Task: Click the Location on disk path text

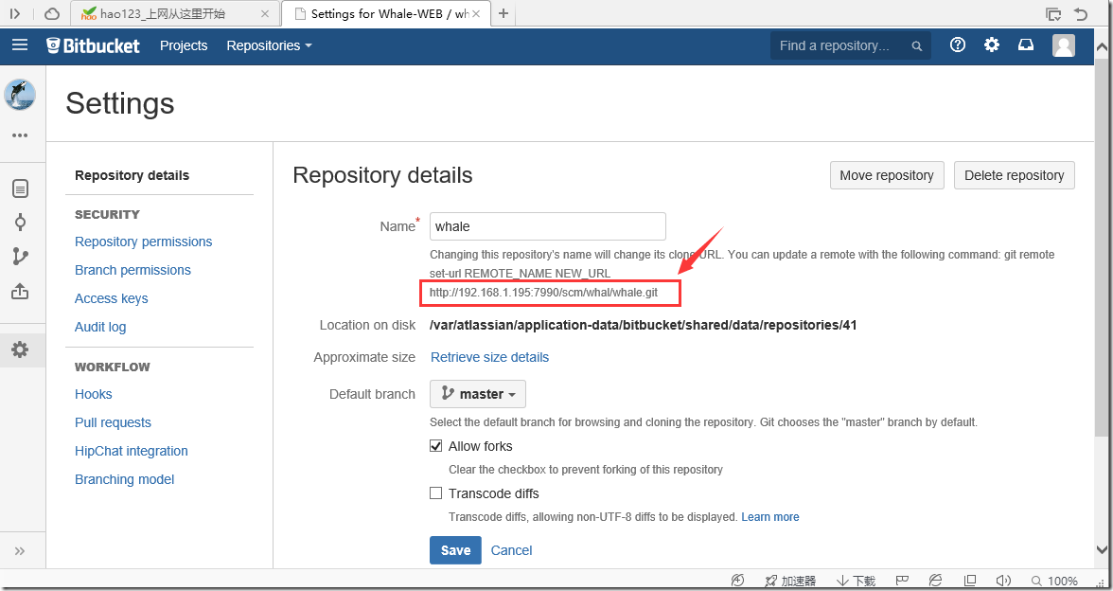Action: pos(644,326)
